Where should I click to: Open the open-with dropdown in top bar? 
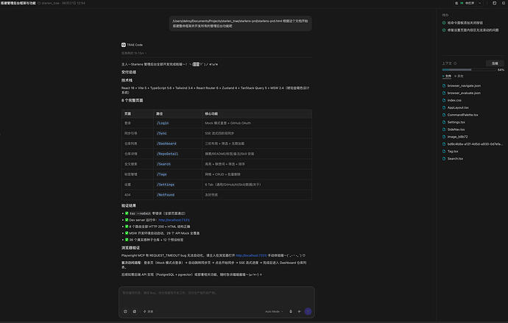click(x=480, y=3)
